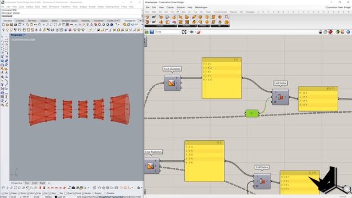Click green -1 input component on canvas
The width and height of the screenshot is (352, 198).
[252, 113]
